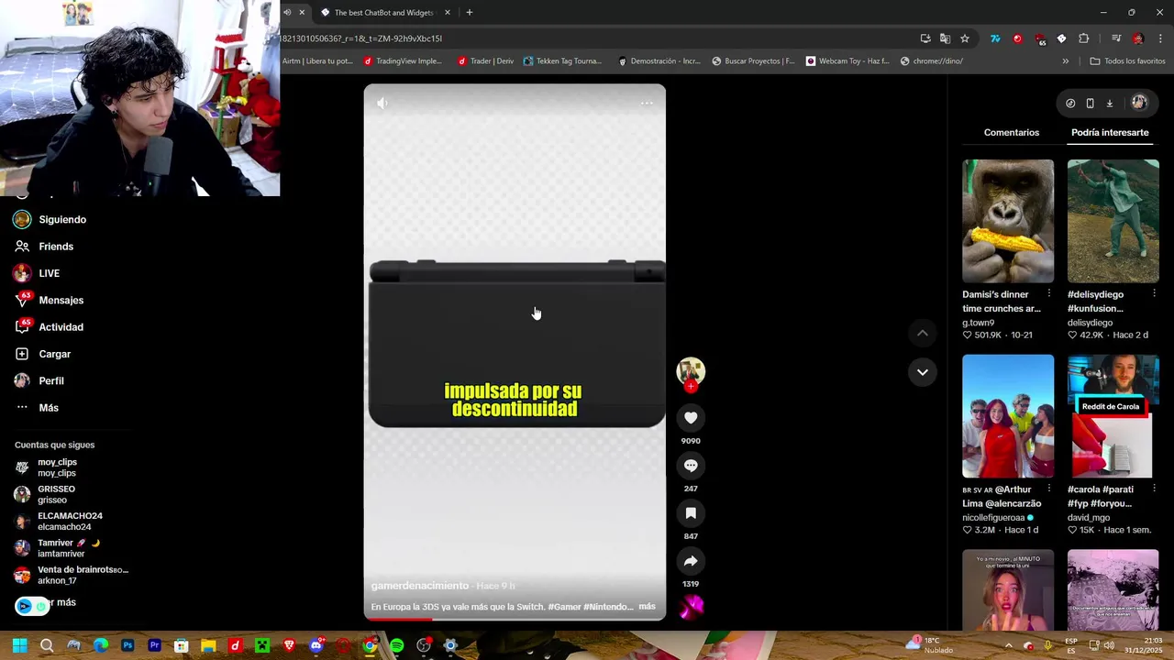Open a new browser tab with plus
The height and width of the screenshot is (660, 1174).
[x=470, y=13]
